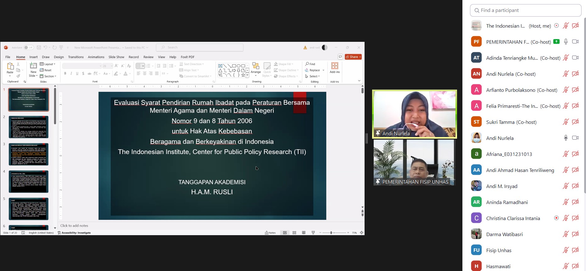The width and height of the screenshot is (586, 271).
Task: Expand the Layout dropdown
Action: (48, 64)
